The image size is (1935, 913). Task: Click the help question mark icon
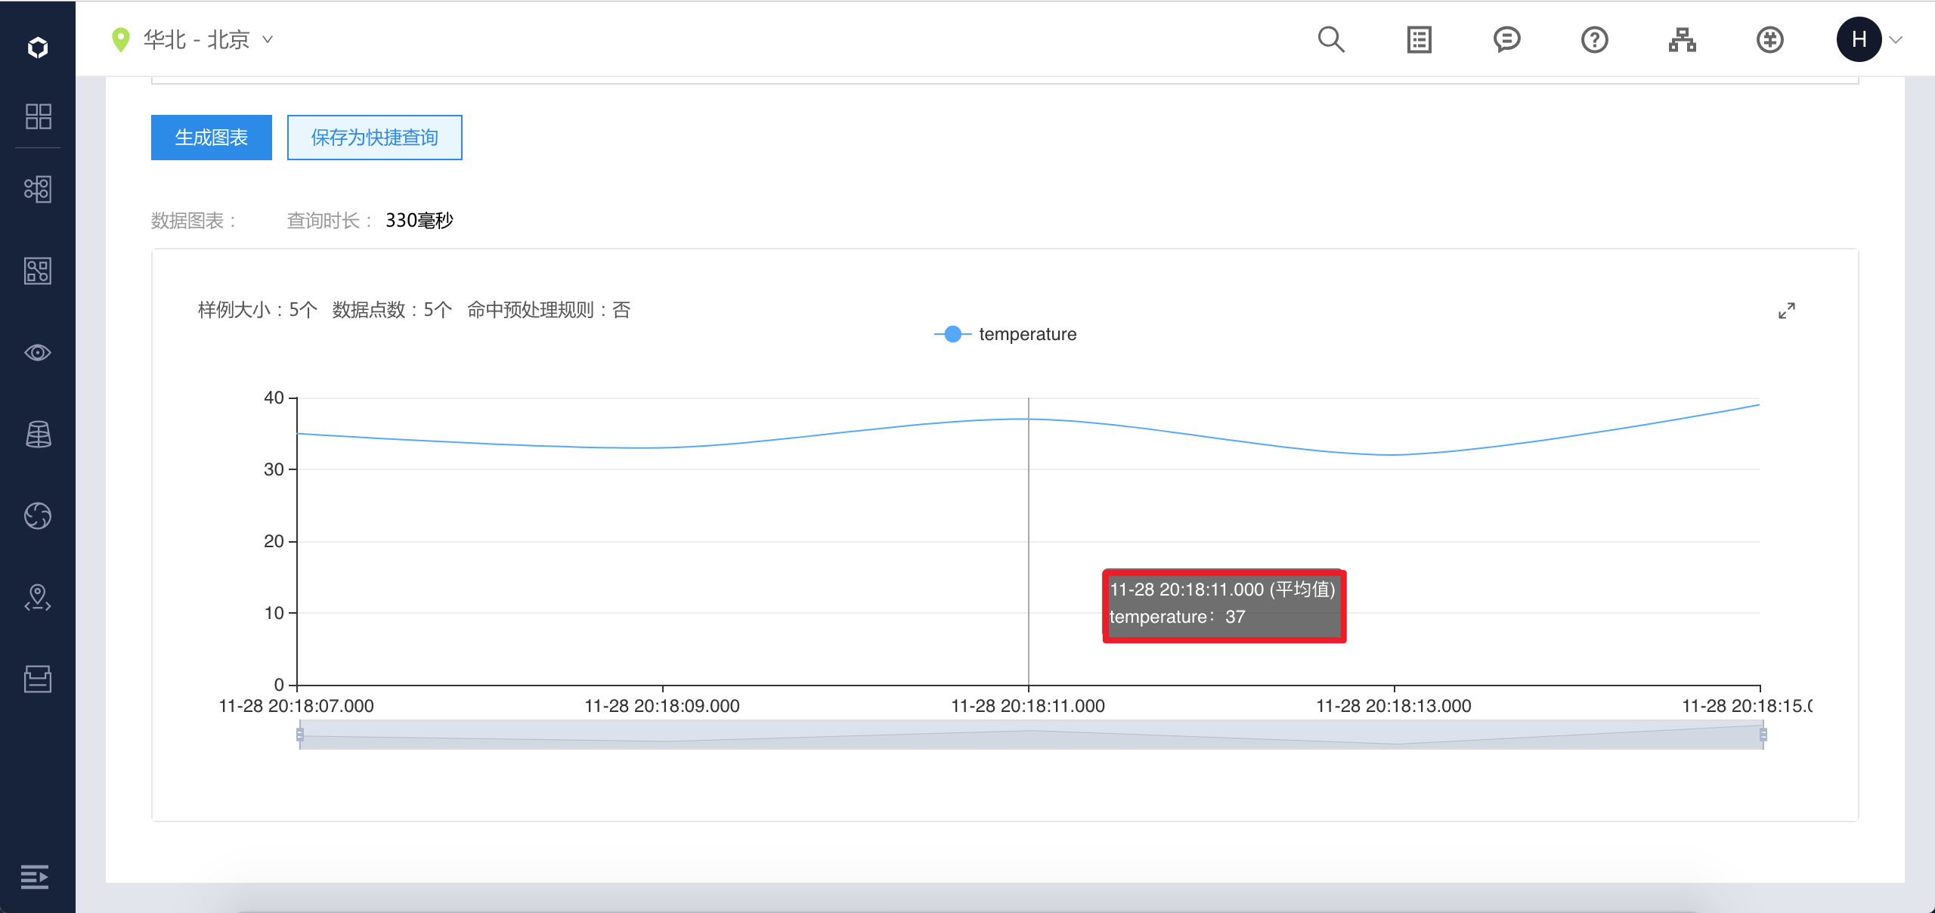pyautogui.click(x=1594, y=39)
